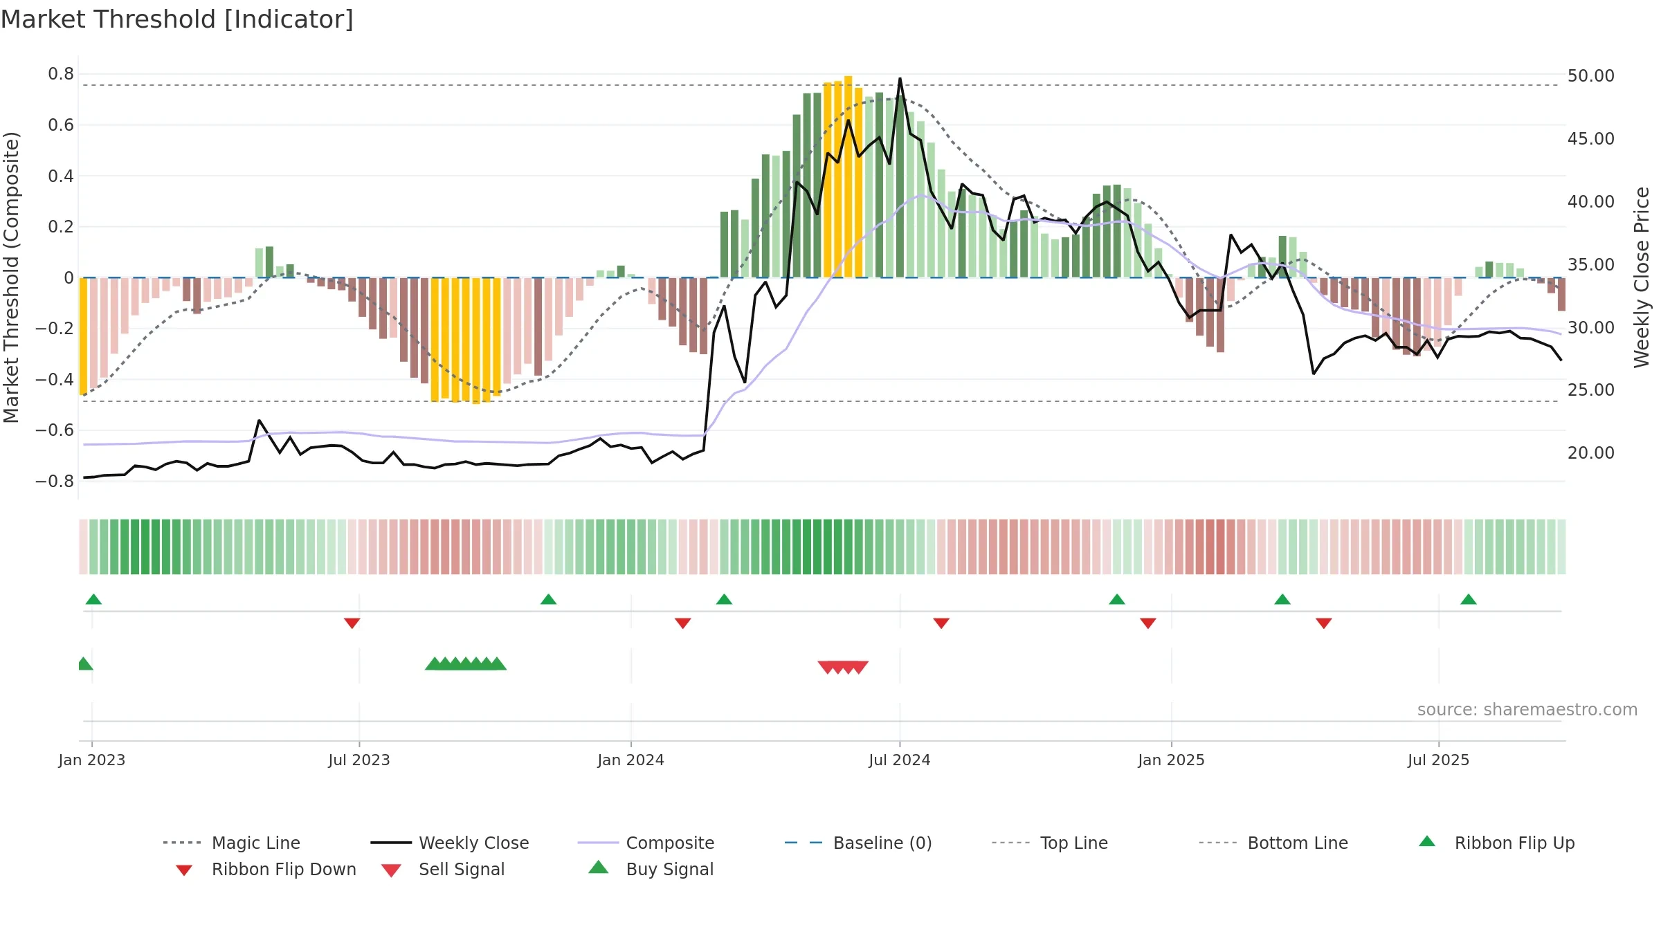
Task: Click the Jan 2024 axis label
Action: point(631,760)
